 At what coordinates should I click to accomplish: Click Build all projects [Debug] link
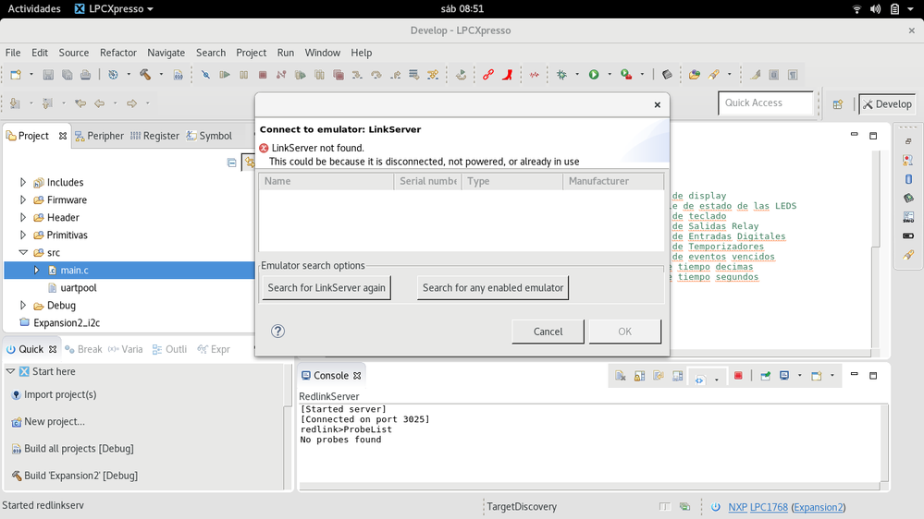(79, 449)
